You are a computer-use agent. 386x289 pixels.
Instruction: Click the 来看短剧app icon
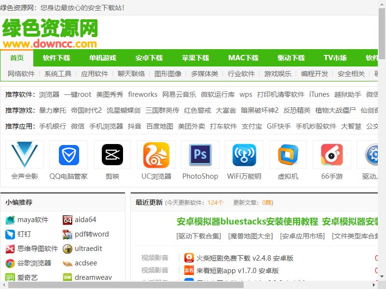189,271
